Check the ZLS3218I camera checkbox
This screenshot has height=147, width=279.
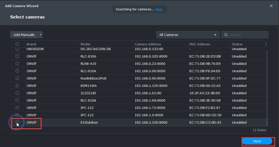click(x=17, y=93)
